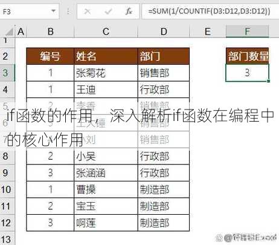The width and height of the screenshot is (279, 245).
Task: Click 编号 cell in row 11
Action: click(50, 206)
